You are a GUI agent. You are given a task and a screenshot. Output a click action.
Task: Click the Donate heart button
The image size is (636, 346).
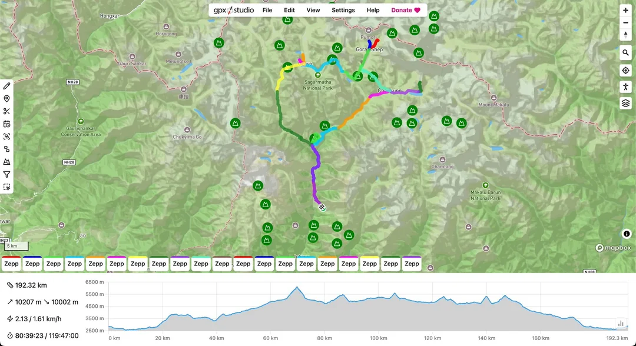tap(406, 10)
